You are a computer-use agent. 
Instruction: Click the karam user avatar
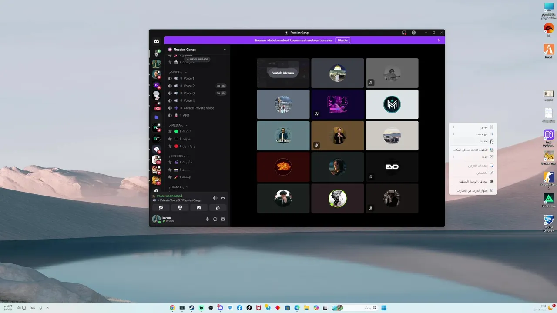coord(156,219)
